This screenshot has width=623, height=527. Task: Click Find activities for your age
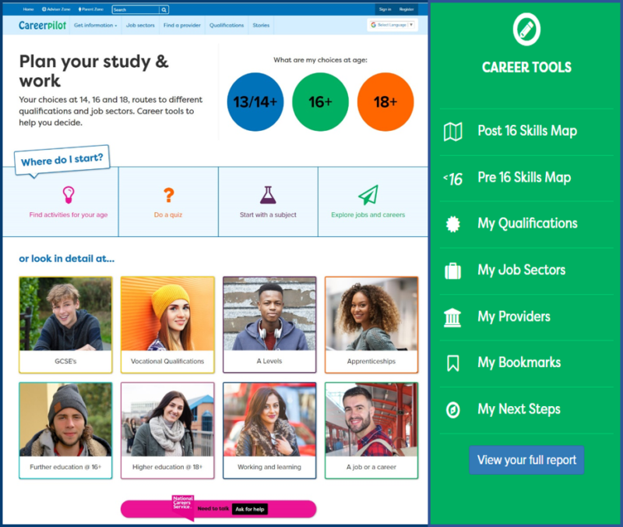click(x=69, y=215)
